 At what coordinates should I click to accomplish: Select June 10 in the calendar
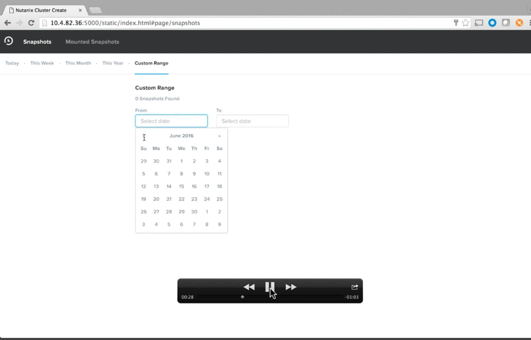207,174
